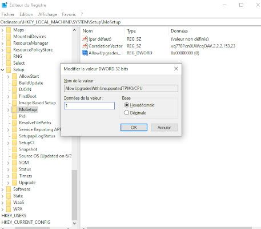This screenshot has width=261, height=229.
Task: Click the Select folder icon
Action: tap(9, 63)
